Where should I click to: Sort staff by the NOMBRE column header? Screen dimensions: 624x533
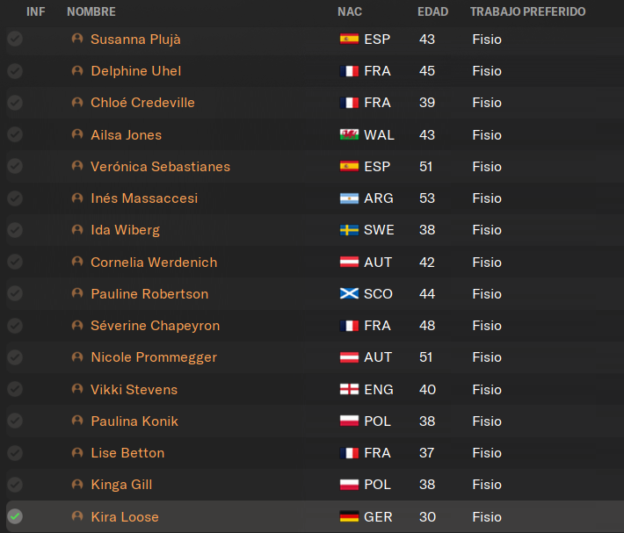(x=91, y=11)
